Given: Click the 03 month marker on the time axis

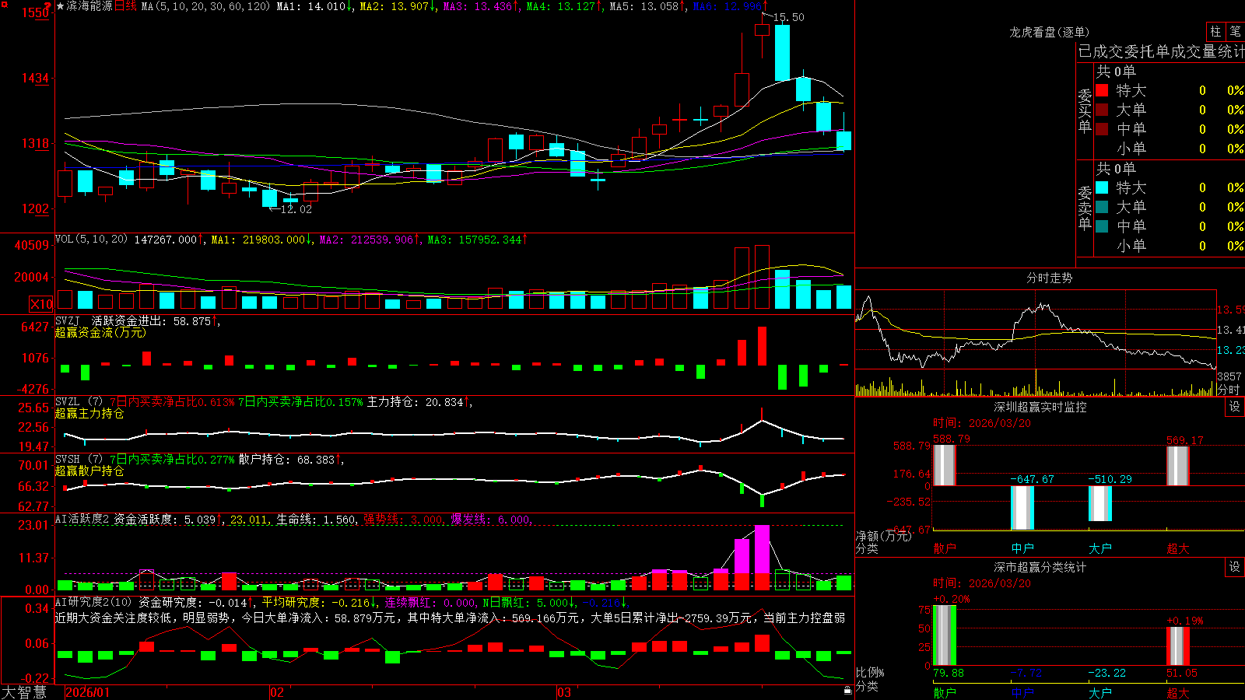Looking at the screenshot, I should click(564, 692).
